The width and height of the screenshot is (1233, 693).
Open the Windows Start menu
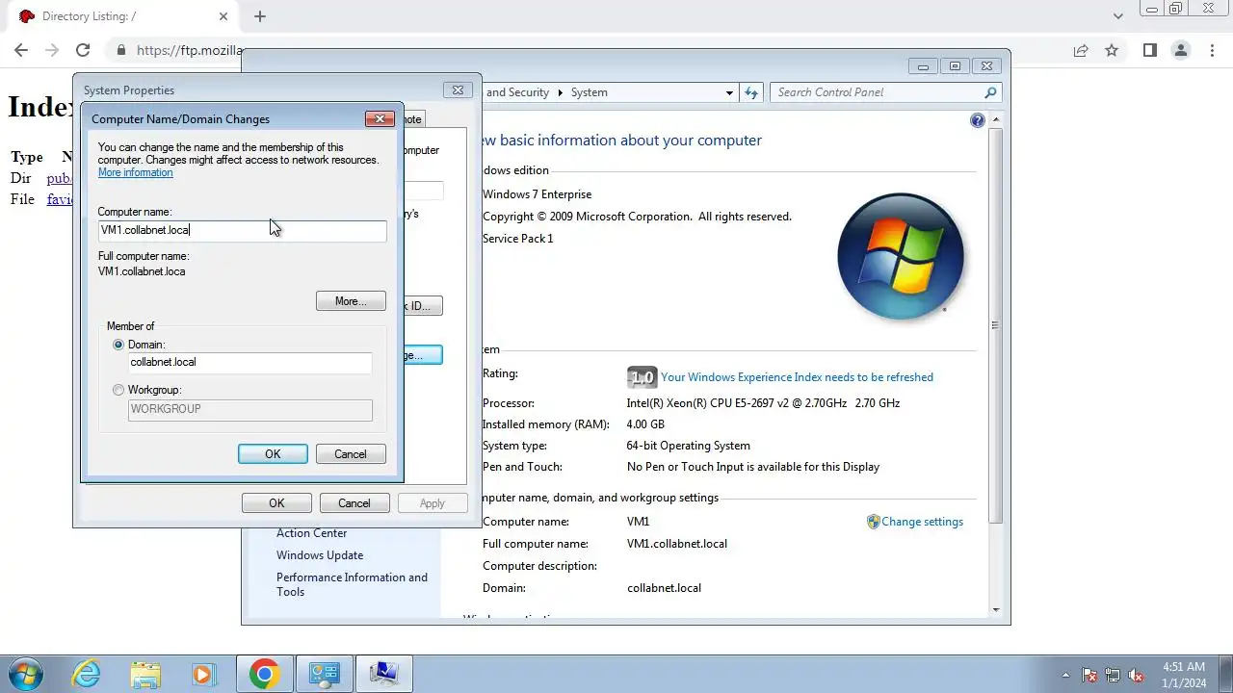click(25, 674)
